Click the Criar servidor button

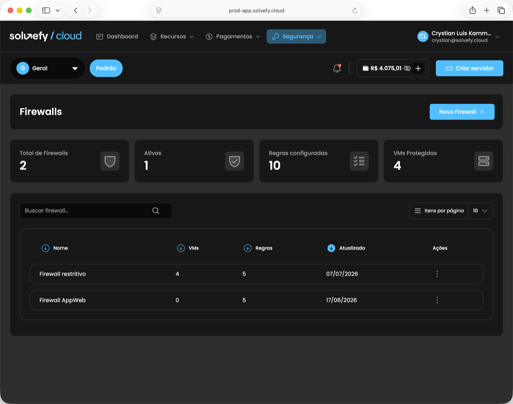click(x=469, y=68)
